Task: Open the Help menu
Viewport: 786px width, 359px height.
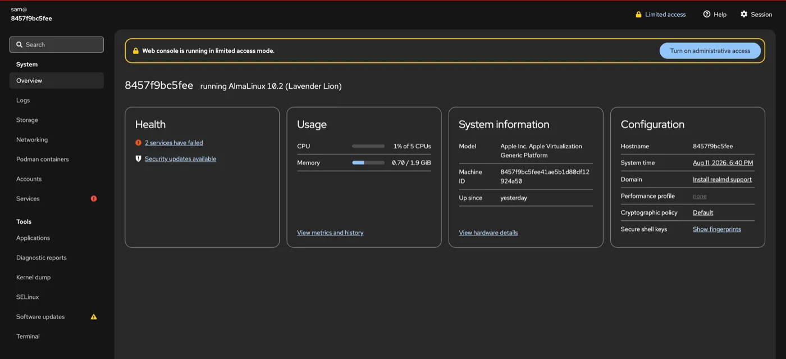Action: 715,15
